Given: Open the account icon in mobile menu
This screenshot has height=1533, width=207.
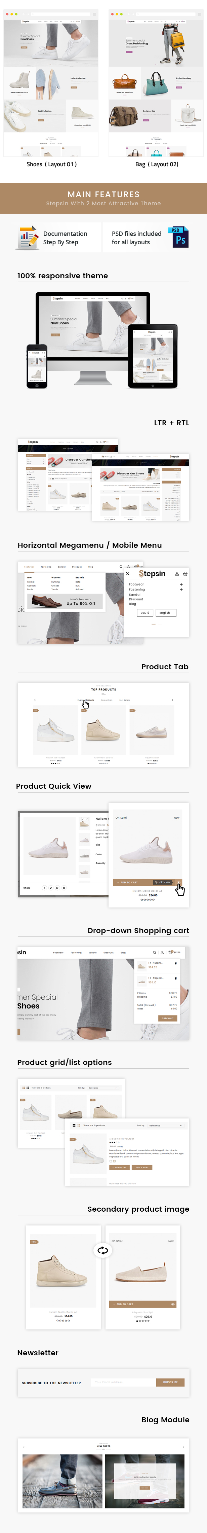Looking at the screenshot, I should point(177,574).
